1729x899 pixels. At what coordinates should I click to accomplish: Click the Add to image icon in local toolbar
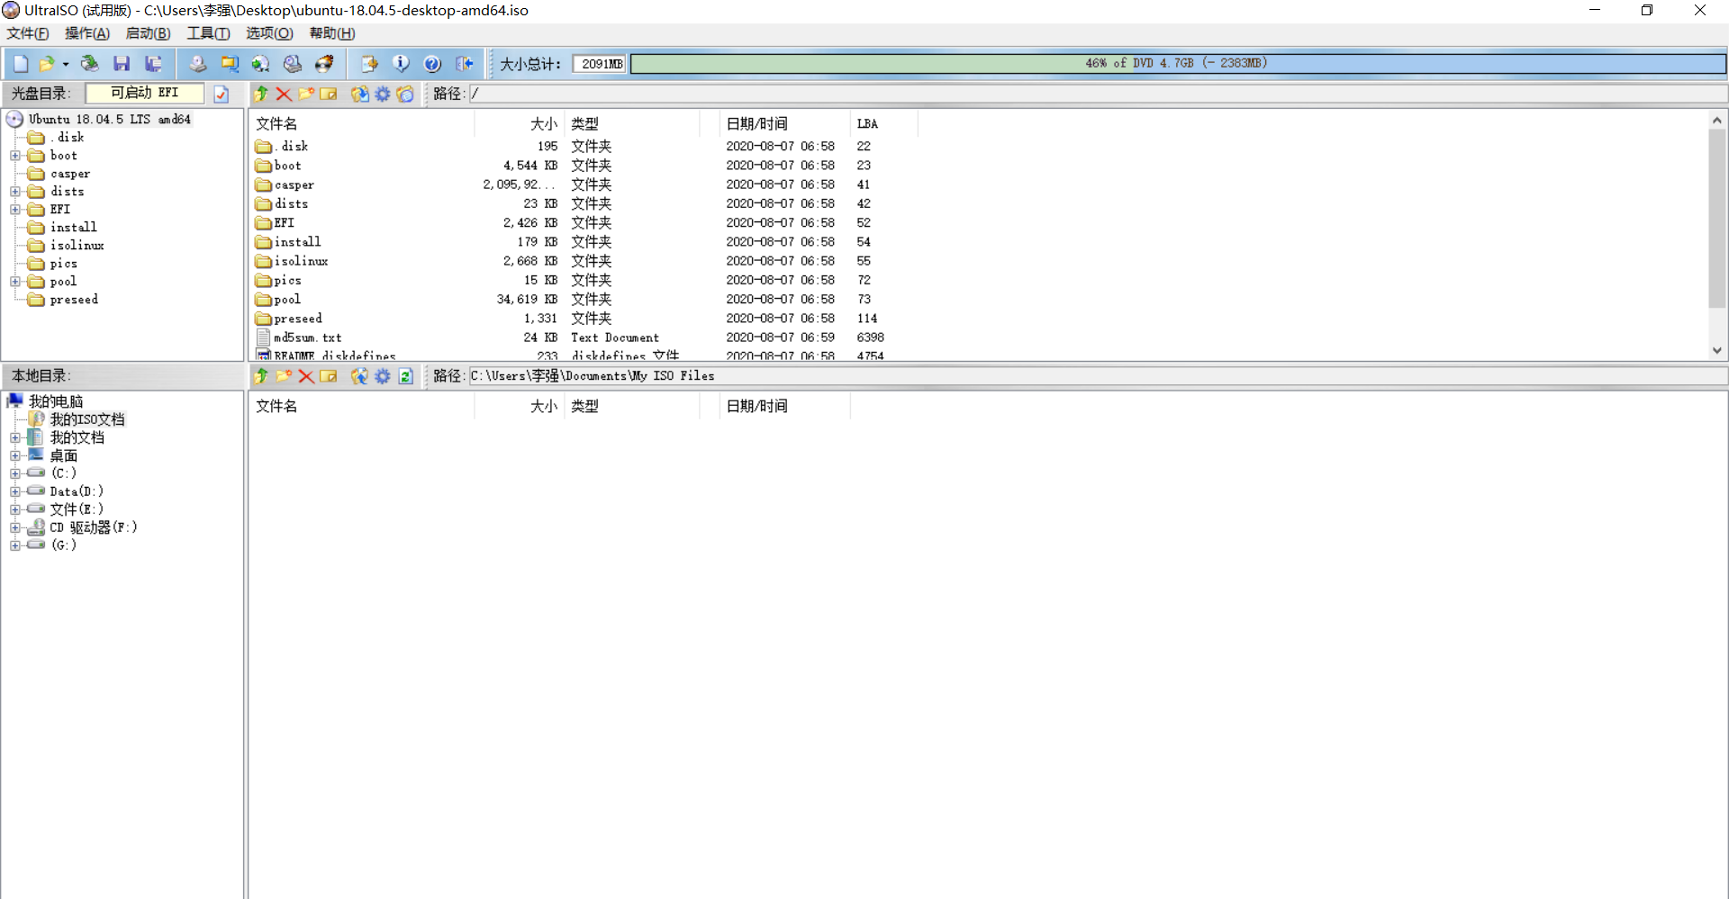tap(360, 376)
